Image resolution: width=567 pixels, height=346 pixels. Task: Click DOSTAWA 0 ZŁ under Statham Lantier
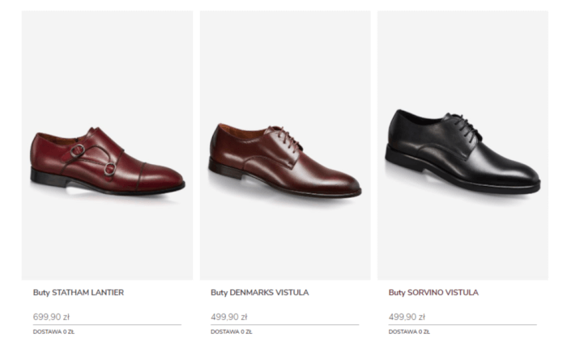tap(53, 331)
